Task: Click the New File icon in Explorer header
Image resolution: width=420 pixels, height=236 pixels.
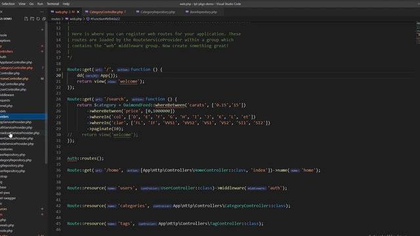Action: [x=26, y=19]
